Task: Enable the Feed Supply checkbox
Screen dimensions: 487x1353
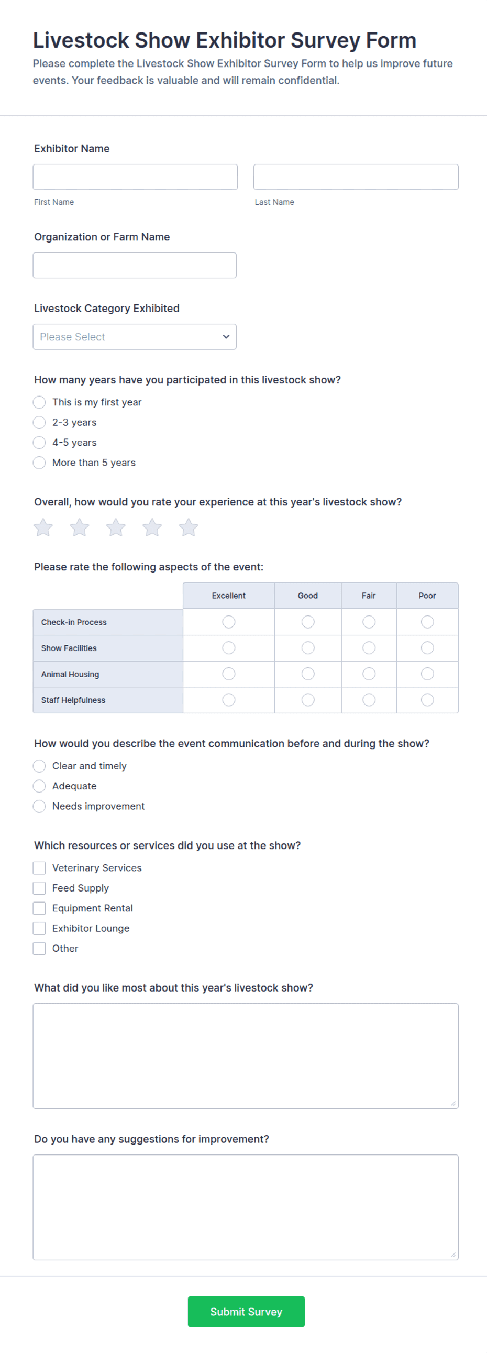Action: click(39, 888)
